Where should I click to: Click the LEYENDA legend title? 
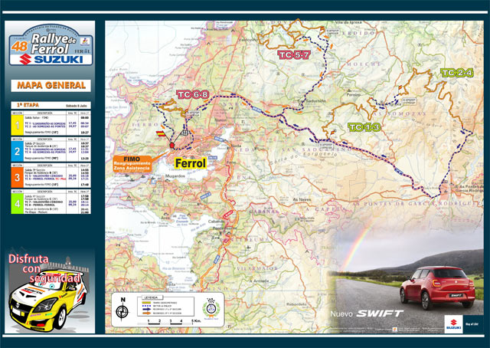(x=151, y=297)
